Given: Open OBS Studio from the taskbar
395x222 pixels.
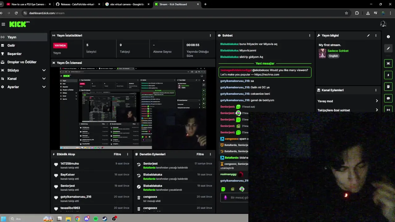Looking at the screenshot, I should pyautogui.click(x=114, y=219).
